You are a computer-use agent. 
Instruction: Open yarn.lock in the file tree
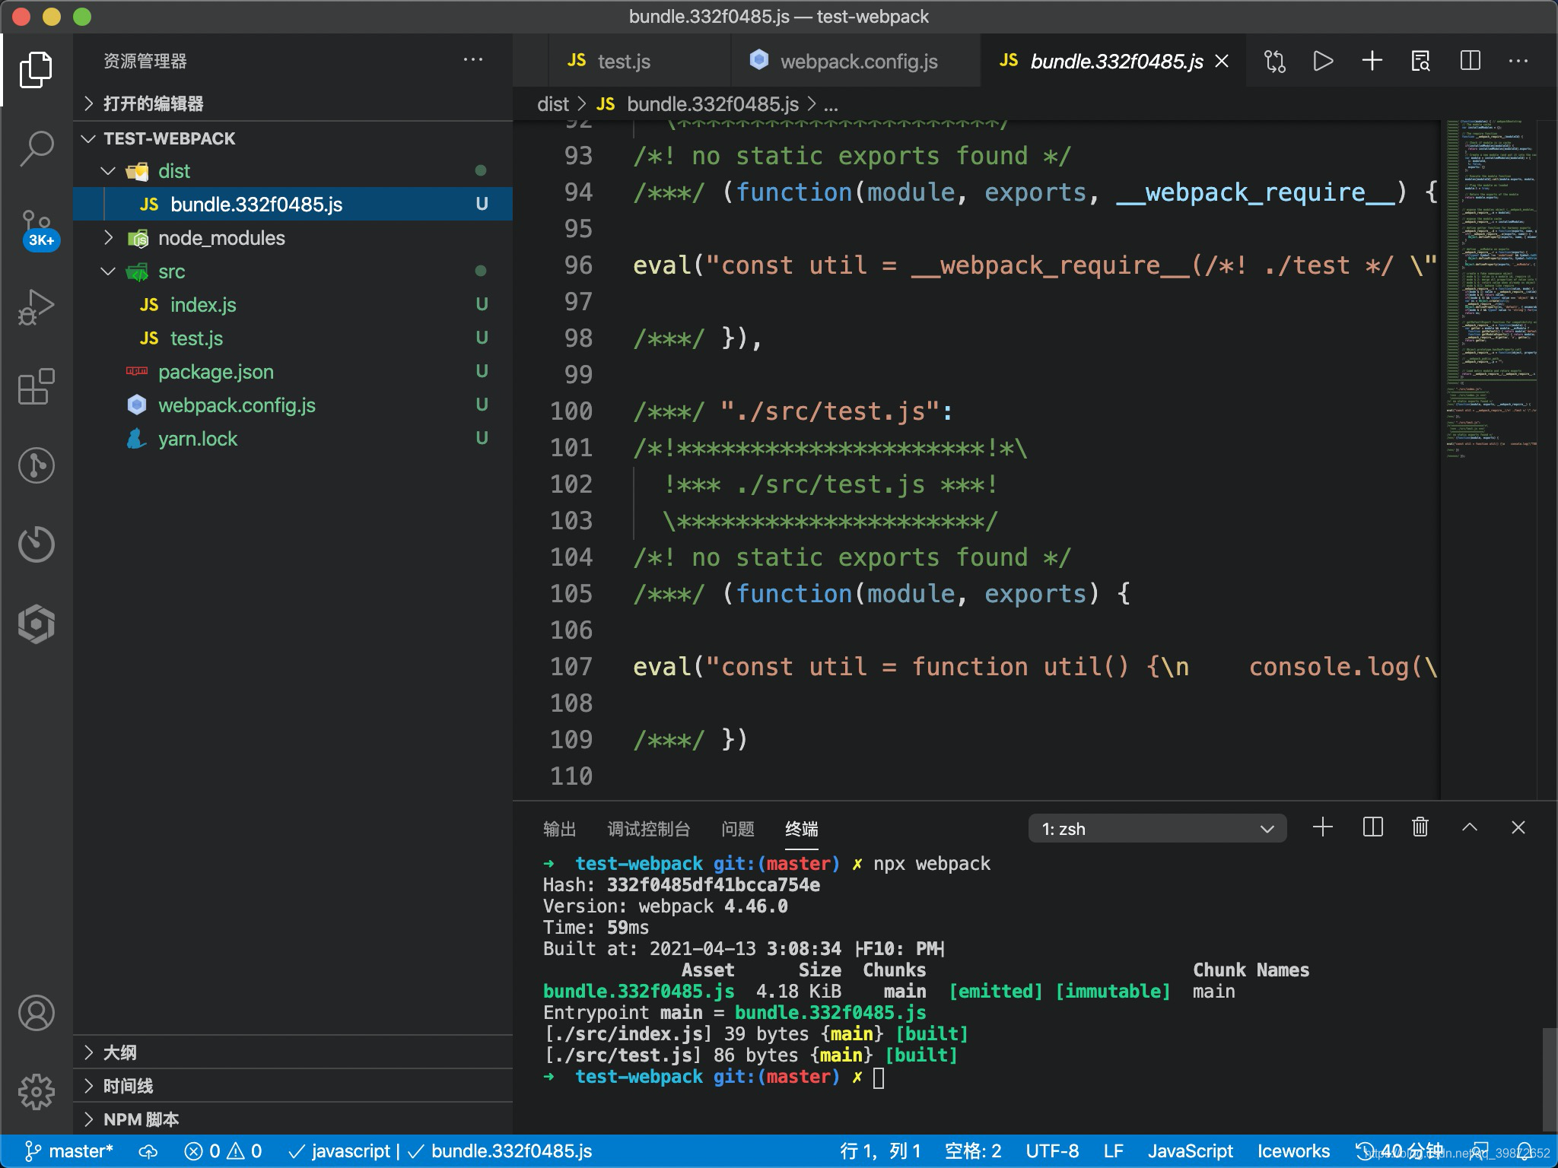(x=293, y=439)
